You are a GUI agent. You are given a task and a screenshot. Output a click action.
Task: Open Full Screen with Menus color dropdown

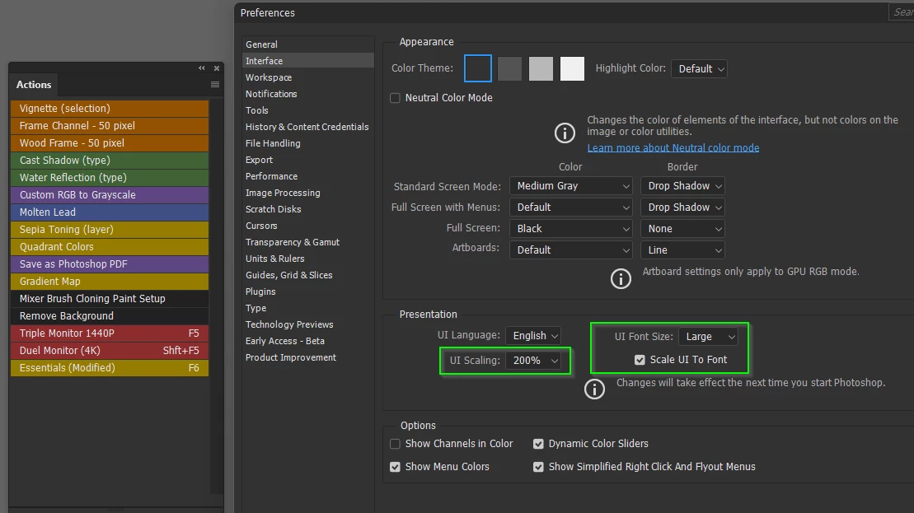tap(570, 208)
